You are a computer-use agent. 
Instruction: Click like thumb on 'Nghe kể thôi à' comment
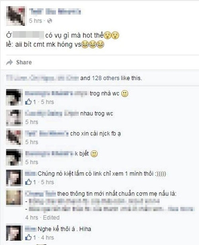point(28,237)
